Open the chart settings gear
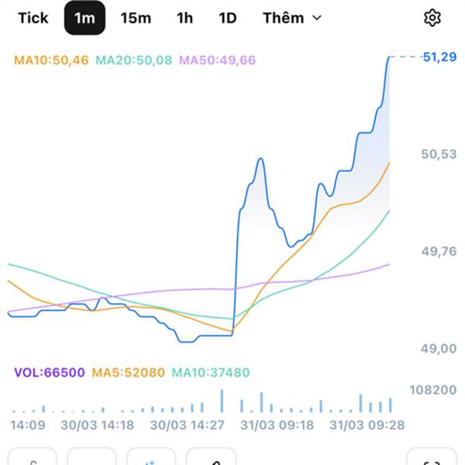 pos(432,18)
